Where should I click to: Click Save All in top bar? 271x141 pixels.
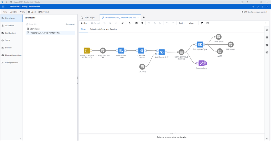44,12
